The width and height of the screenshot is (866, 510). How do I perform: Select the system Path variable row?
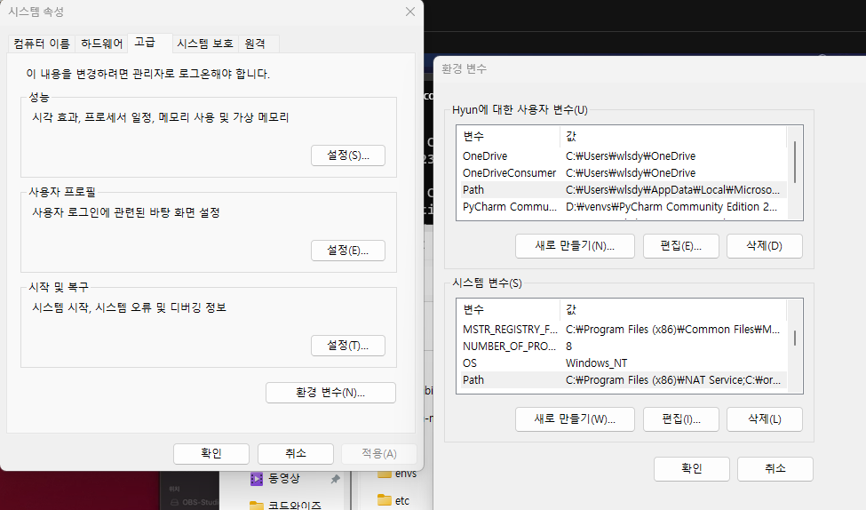coord(624,379)
